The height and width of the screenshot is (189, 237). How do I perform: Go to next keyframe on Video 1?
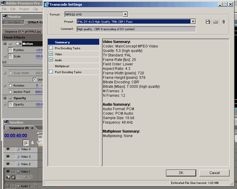click(29, 177)
